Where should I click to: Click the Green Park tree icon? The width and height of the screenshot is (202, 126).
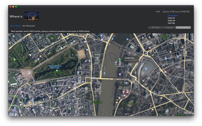(14, 59)
